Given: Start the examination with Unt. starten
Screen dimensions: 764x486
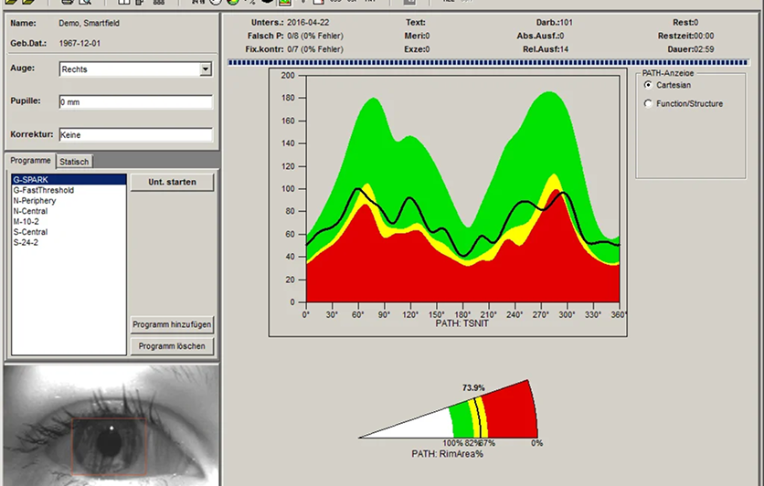Looking at the screenshot, I should (x=172, y=182).
